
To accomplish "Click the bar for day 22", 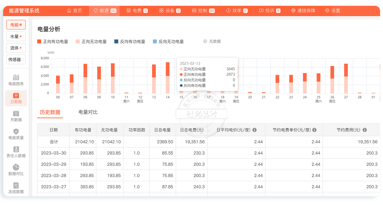I will (277, 84).
